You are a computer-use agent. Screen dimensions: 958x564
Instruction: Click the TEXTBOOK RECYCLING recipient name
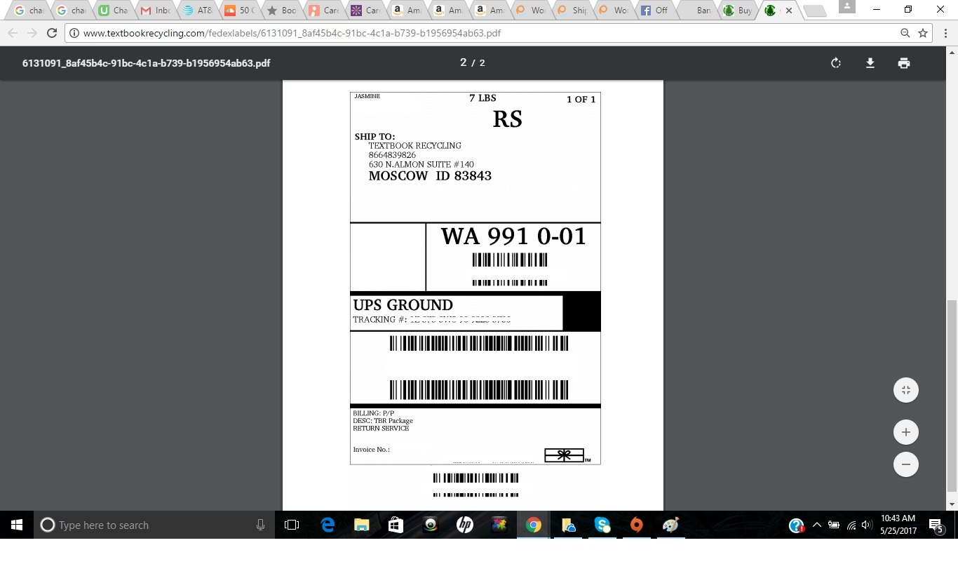415,146
